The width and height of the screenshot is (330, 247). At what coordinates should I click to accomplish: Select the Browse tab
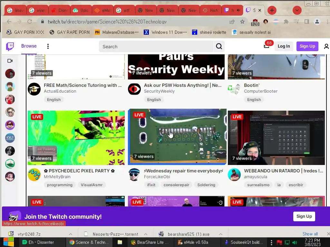point(29,46)
